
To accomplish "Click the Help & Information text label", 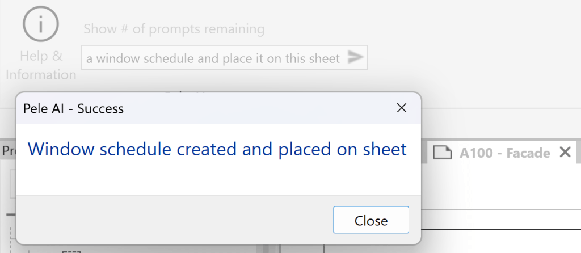I will coord(40,65).
